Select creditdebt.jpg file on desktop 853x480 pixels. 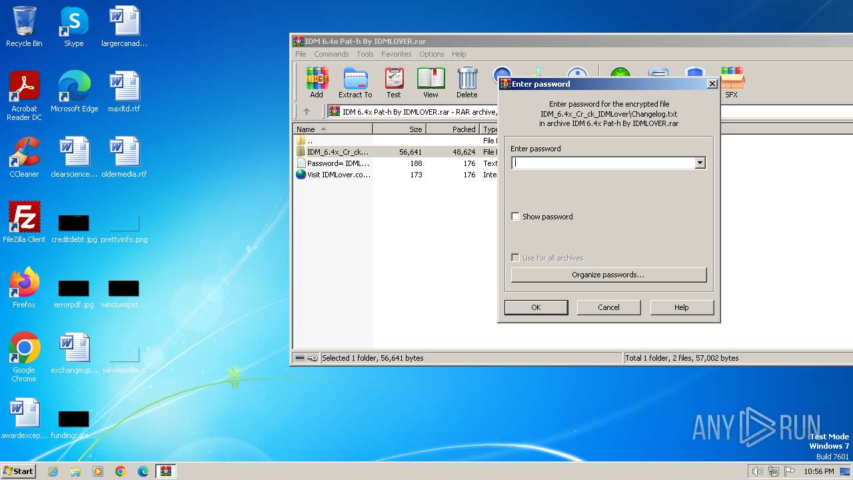point(74,228)
